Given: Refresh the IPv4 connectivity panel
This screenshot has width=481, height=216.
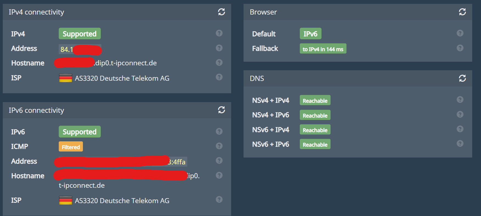Looking at the screenshot, I should coord(222,12).
